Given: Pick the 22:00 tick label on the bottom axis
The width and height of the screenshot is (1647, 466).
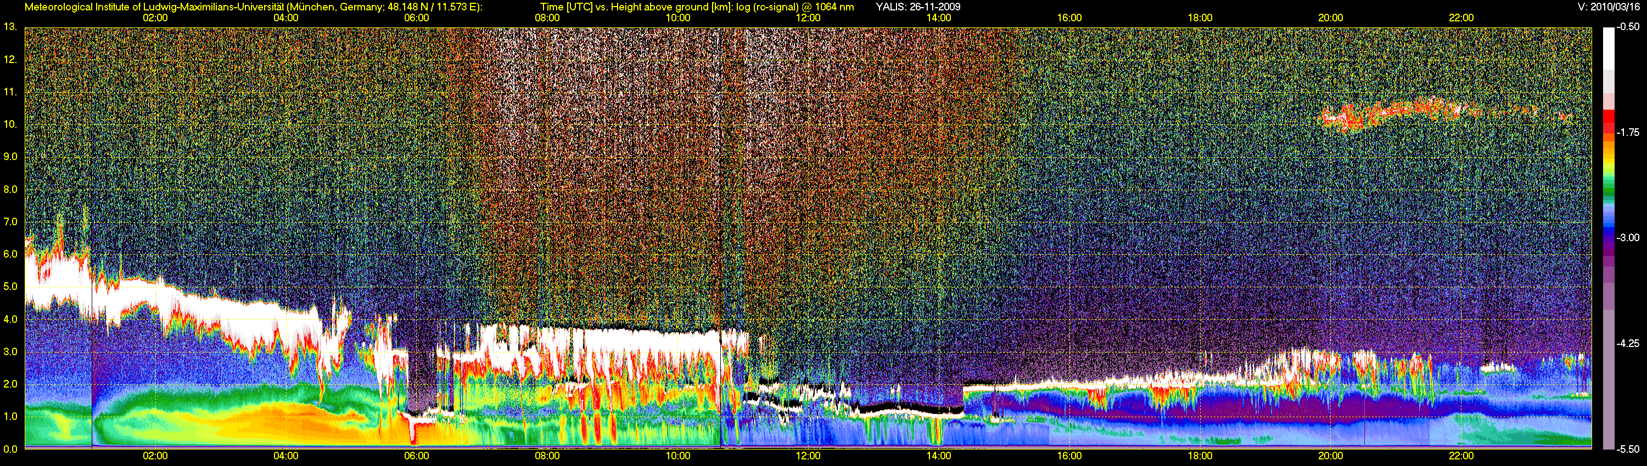Looking at the screenshot, I should 1461,456.
